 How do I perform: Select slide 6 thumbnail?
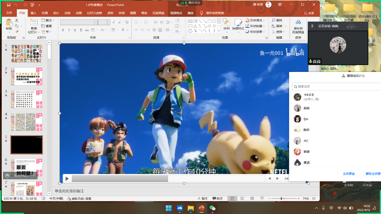[x=26, y=168]
